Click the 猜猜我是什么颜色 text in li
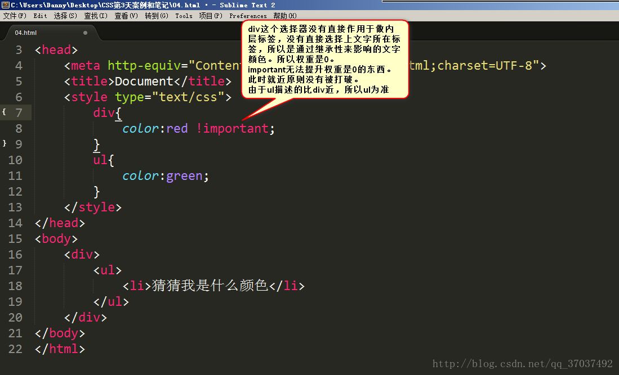The image size is (619, 375). pos(210,286)
